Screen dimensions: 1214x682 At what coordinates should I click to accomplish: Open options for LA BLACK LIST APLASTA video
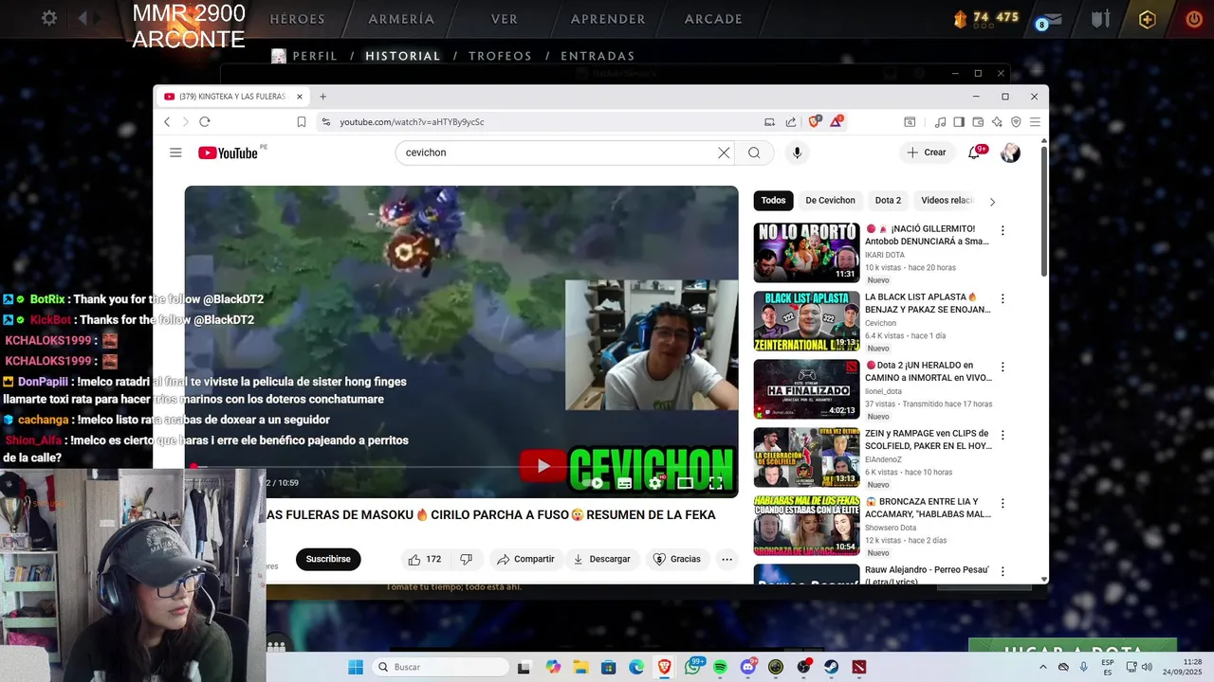click(1002, 298)
